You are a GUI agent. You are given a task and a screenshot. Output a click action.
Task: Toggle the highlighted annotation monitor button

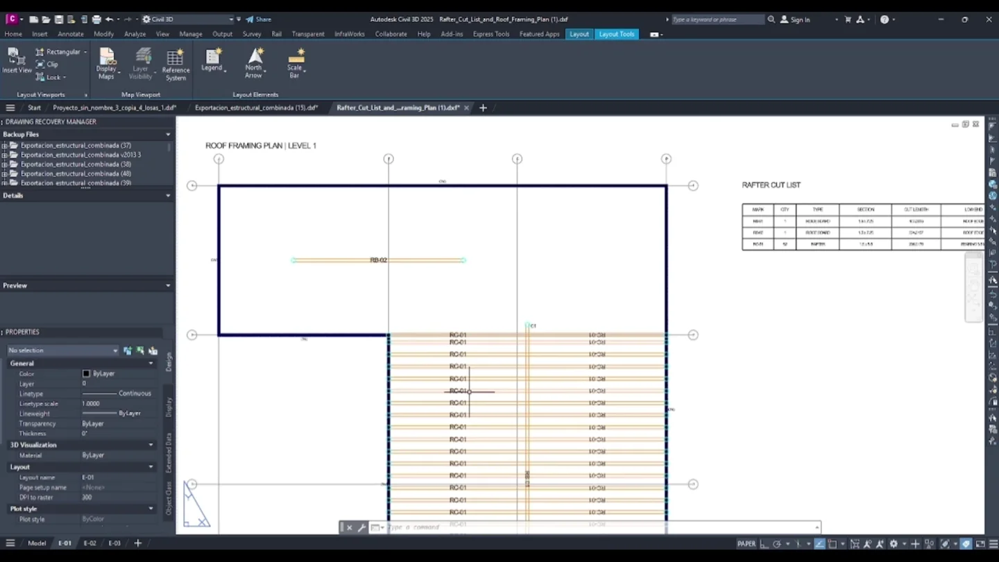tap(966, 544)
